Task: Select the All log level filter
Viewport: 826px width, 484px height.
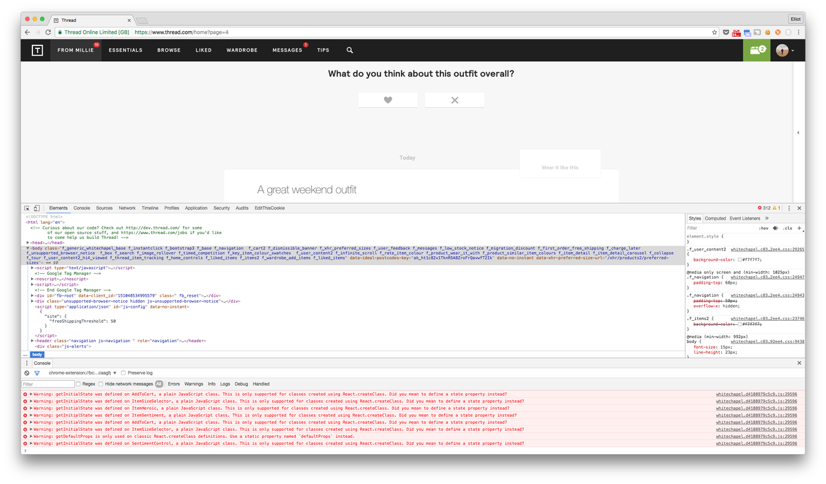Action: 159,383
